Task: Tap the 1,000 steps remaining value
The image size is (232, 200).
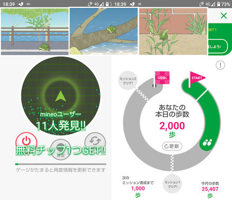Action: [138, 188]
